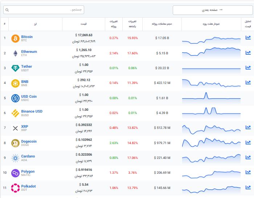The height and width of the screenshot is (198, 254).
Task: Click XRP seven-day sparkline chart
Action: pos(211,129)
